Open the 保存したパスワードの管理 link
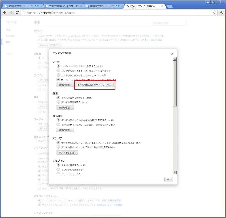The height and width of the screenshot is (218, 226). [109, 205]
